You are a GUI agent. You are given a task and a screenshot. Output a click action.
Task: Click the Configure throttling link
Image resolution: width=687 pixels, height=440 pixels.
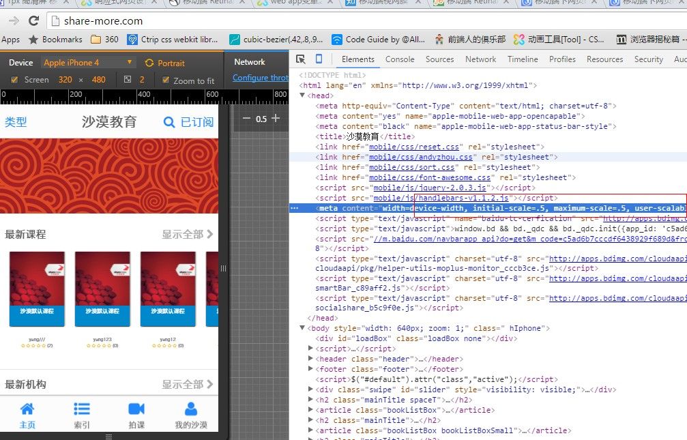pyautogui.click(x=261, y=78)
